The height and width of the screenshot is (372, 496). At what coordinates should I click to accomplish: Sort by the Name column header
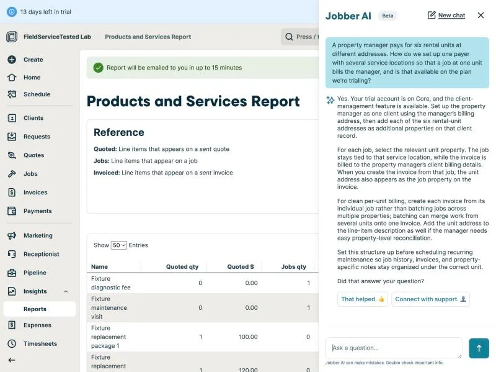point(99,267)
